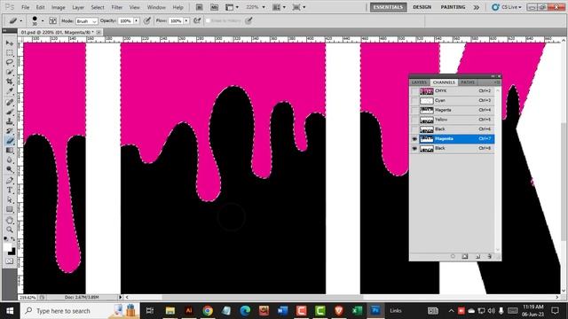
Task: Toggle the Brush panel button
Action: coord(53,20)
